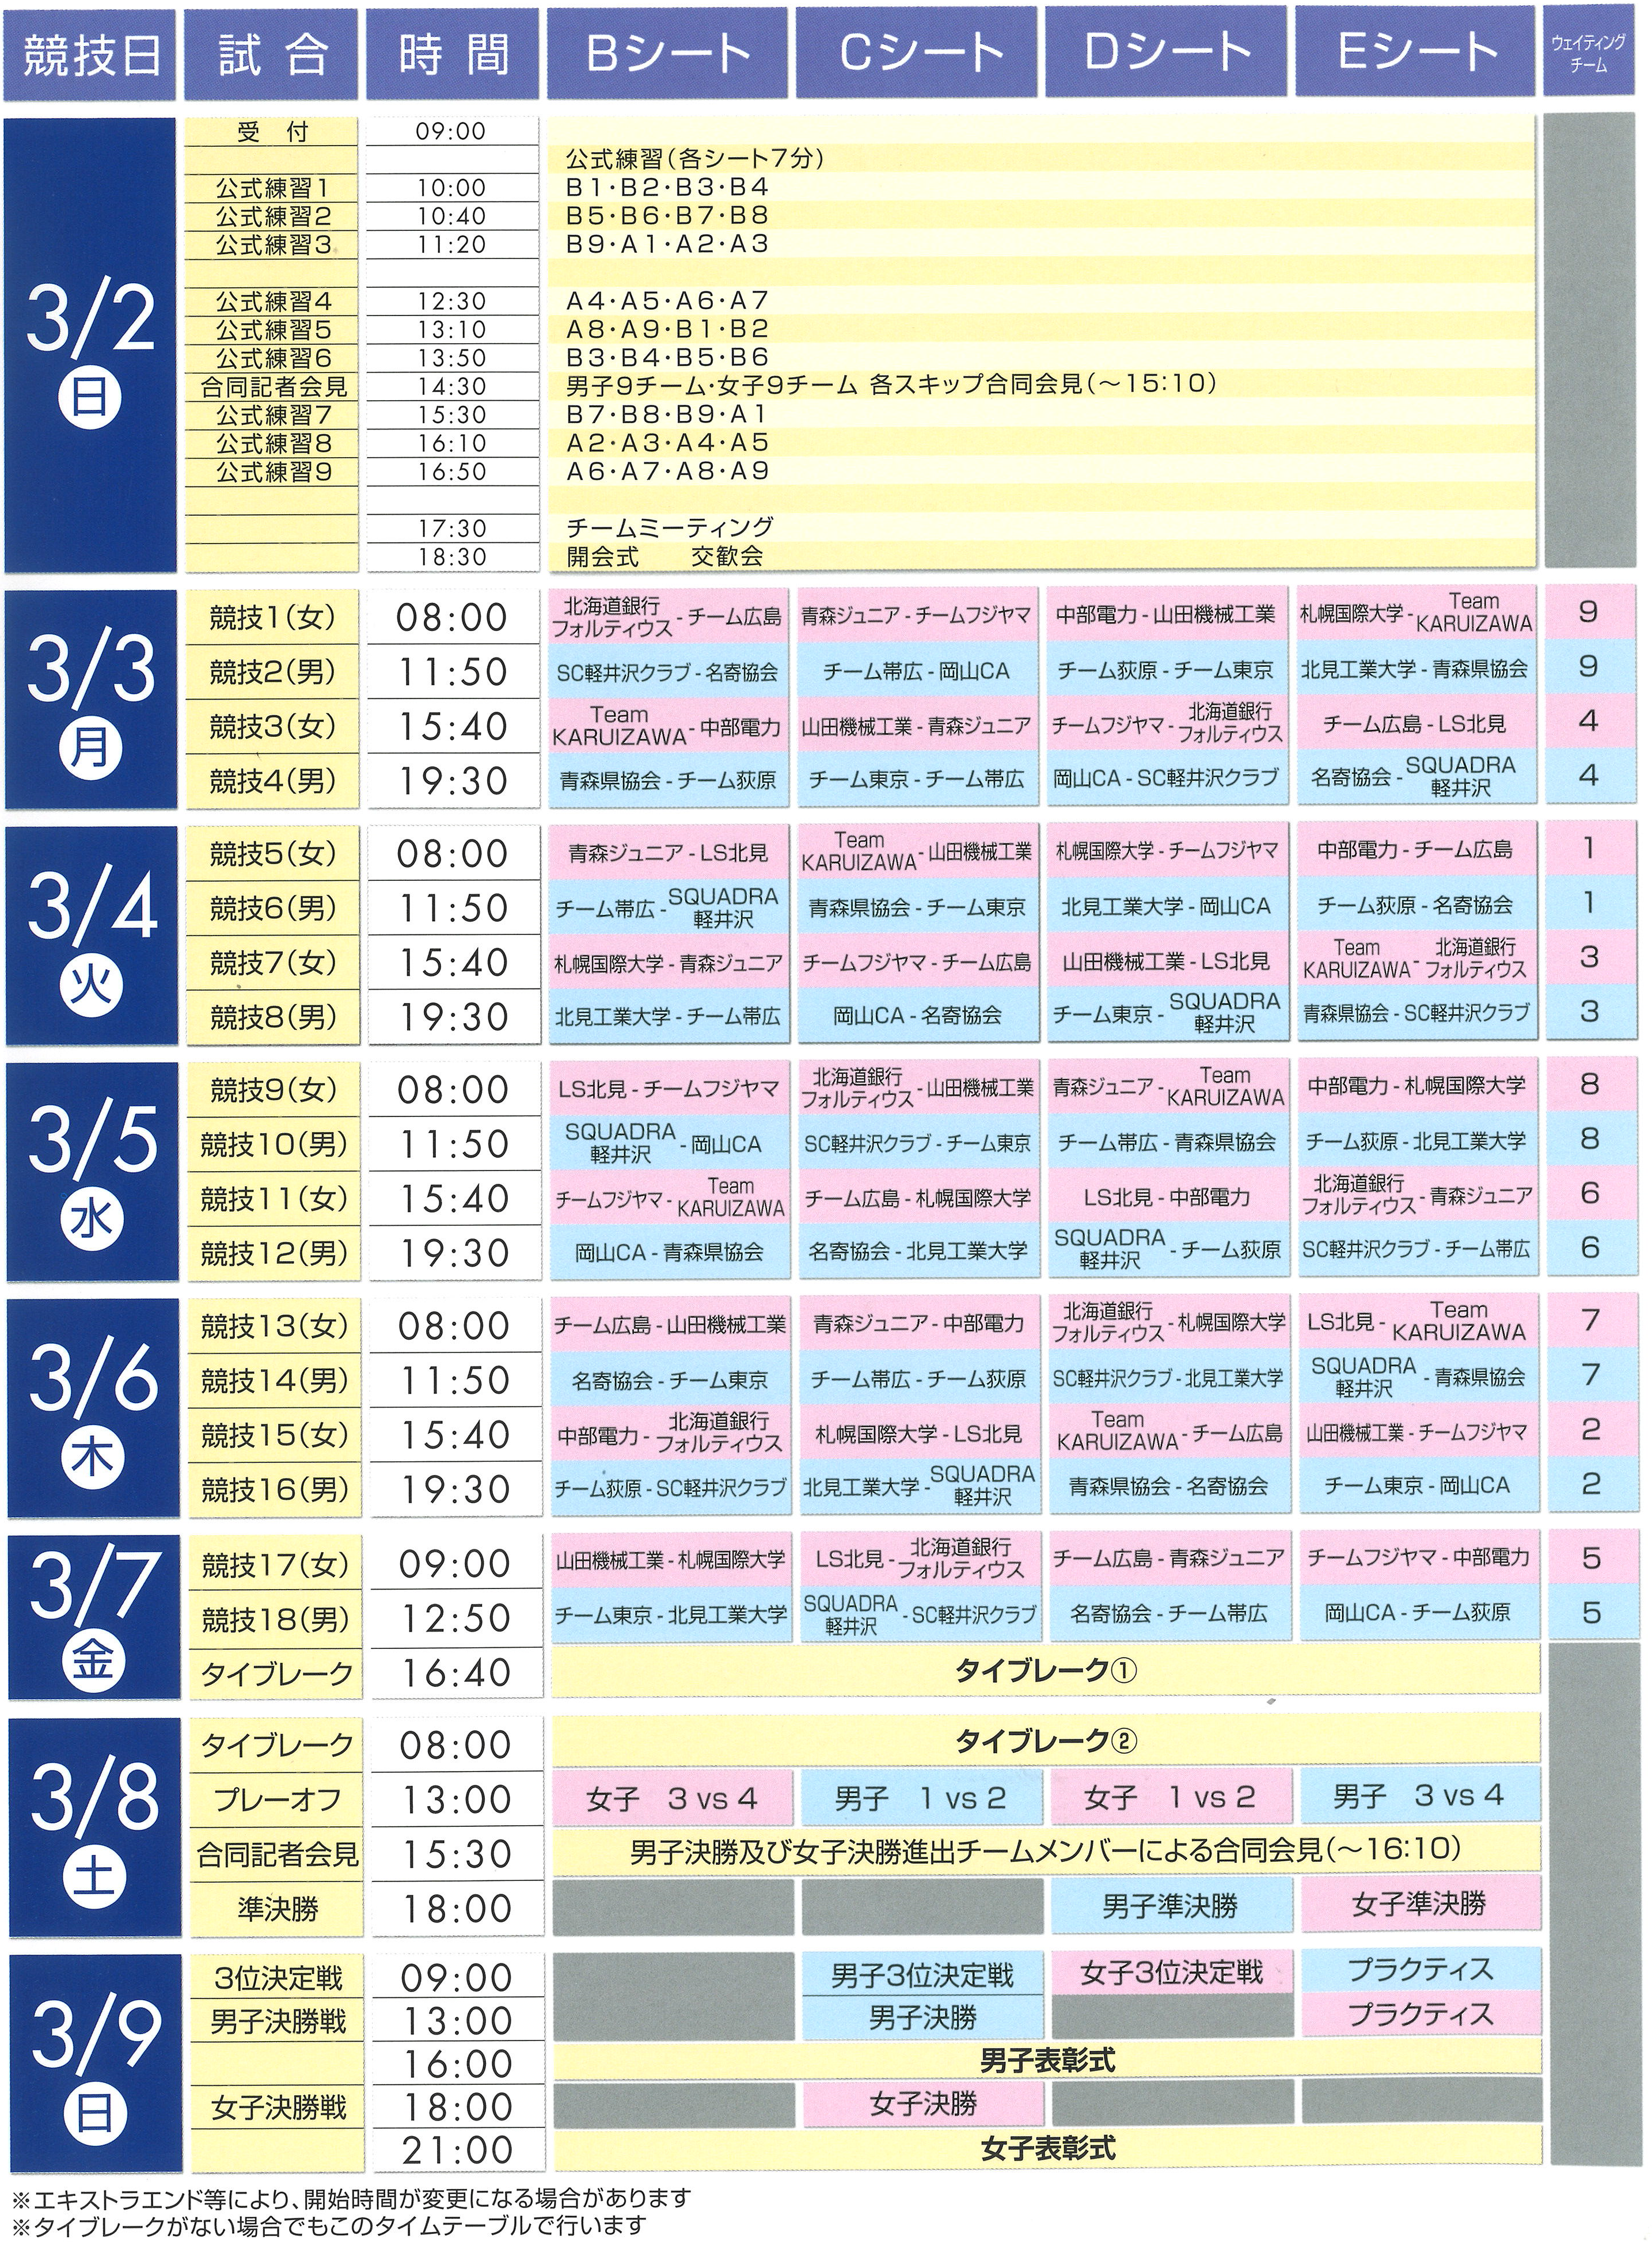Click the 3/3 月 date block
Viewport: 1652px width, 2246px height.
90,698
